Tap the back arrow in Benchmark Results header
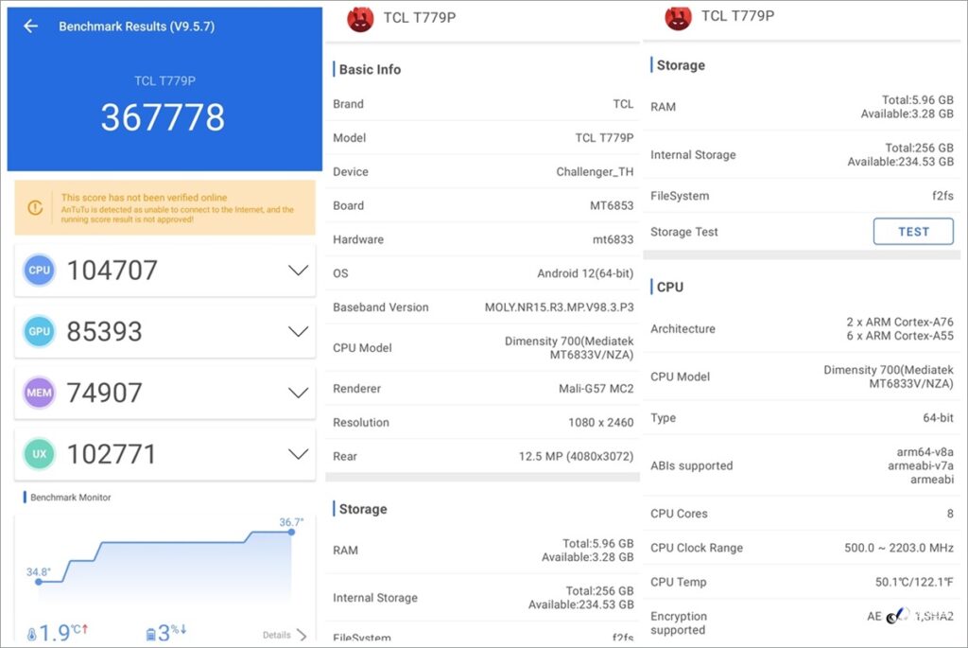Image resolution: width=968 pixels, height=648 pixels. 30,26
